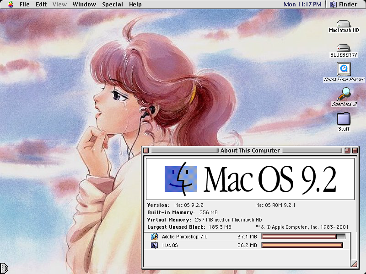Close the About This Computer window
This screenshot has width=366, height=274.
click(146, 151)
